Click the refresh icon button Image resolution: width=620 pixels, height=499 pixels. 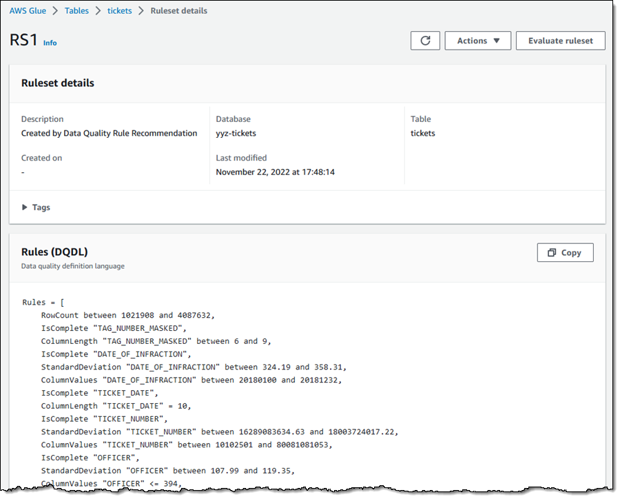tap(425, 41)
